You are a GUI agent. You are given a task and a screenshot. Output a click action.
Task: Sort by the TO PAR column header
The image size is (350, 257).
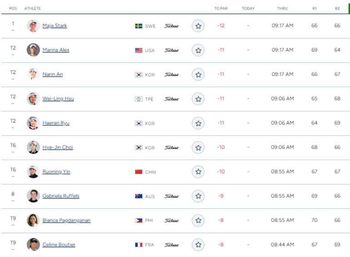[x=221, y=8]
